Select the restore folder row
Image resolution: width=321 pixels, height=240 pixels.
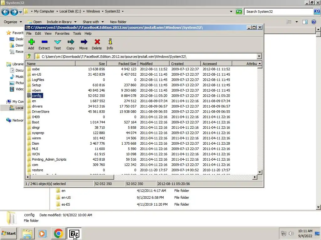point(141,170)
